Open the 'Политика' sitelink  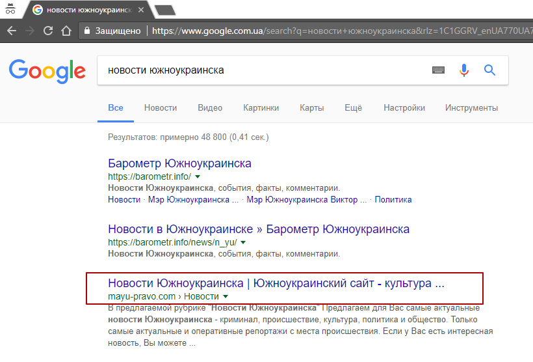(393, 200)
